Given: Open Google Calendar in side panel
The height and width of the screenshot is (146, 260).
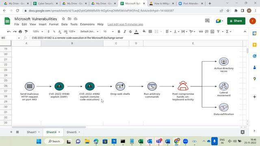Looking at the screenshot, I should coord(255,33).
